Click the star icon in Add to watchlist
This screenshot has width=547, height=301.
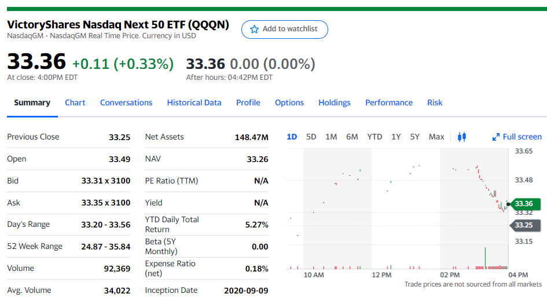(254, 30)
